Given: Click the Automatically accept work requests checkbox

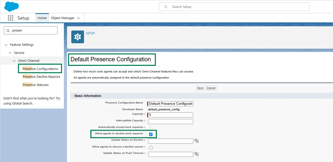Looking at the screenshot, I should [x=151, y=128].
